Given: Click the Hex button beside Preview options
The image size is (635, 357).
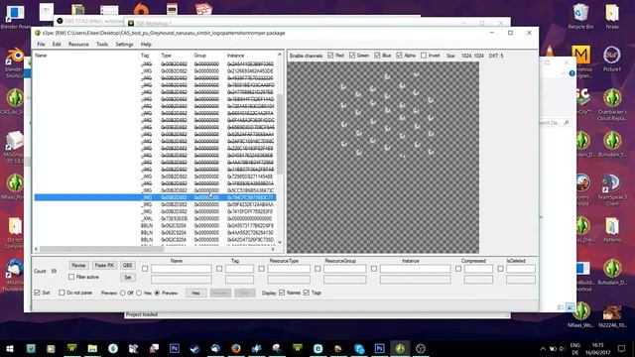Looking at the screenshot, I should 196,293.
